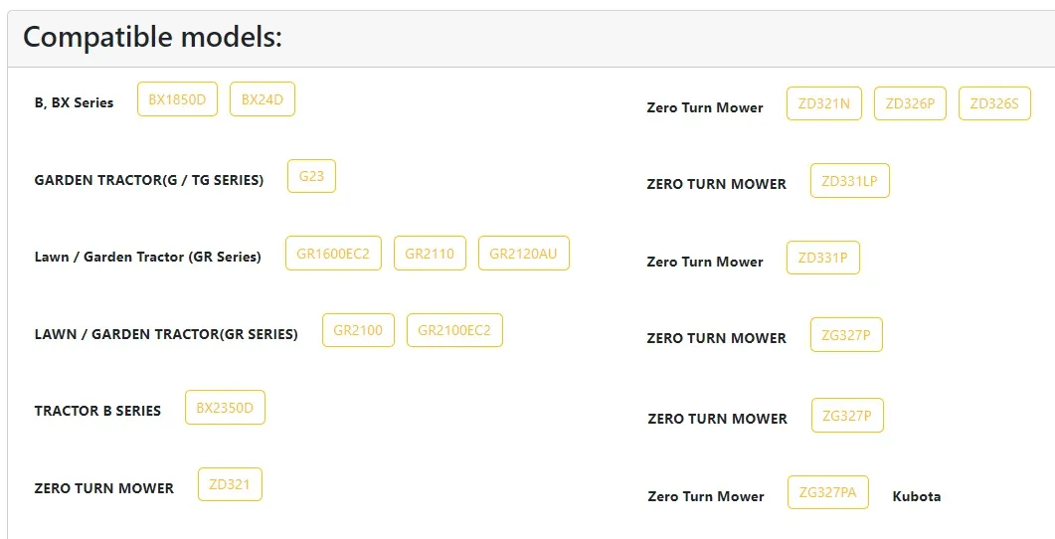Screen dimensions: 1055x539
Task: Select the BX24D model tag
Action: (263, 99)
